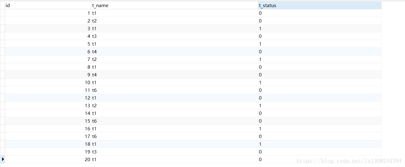Select t_status cell 1 in row 7
The width and height of the screenshot is (405, 167).
pos(320,59)
